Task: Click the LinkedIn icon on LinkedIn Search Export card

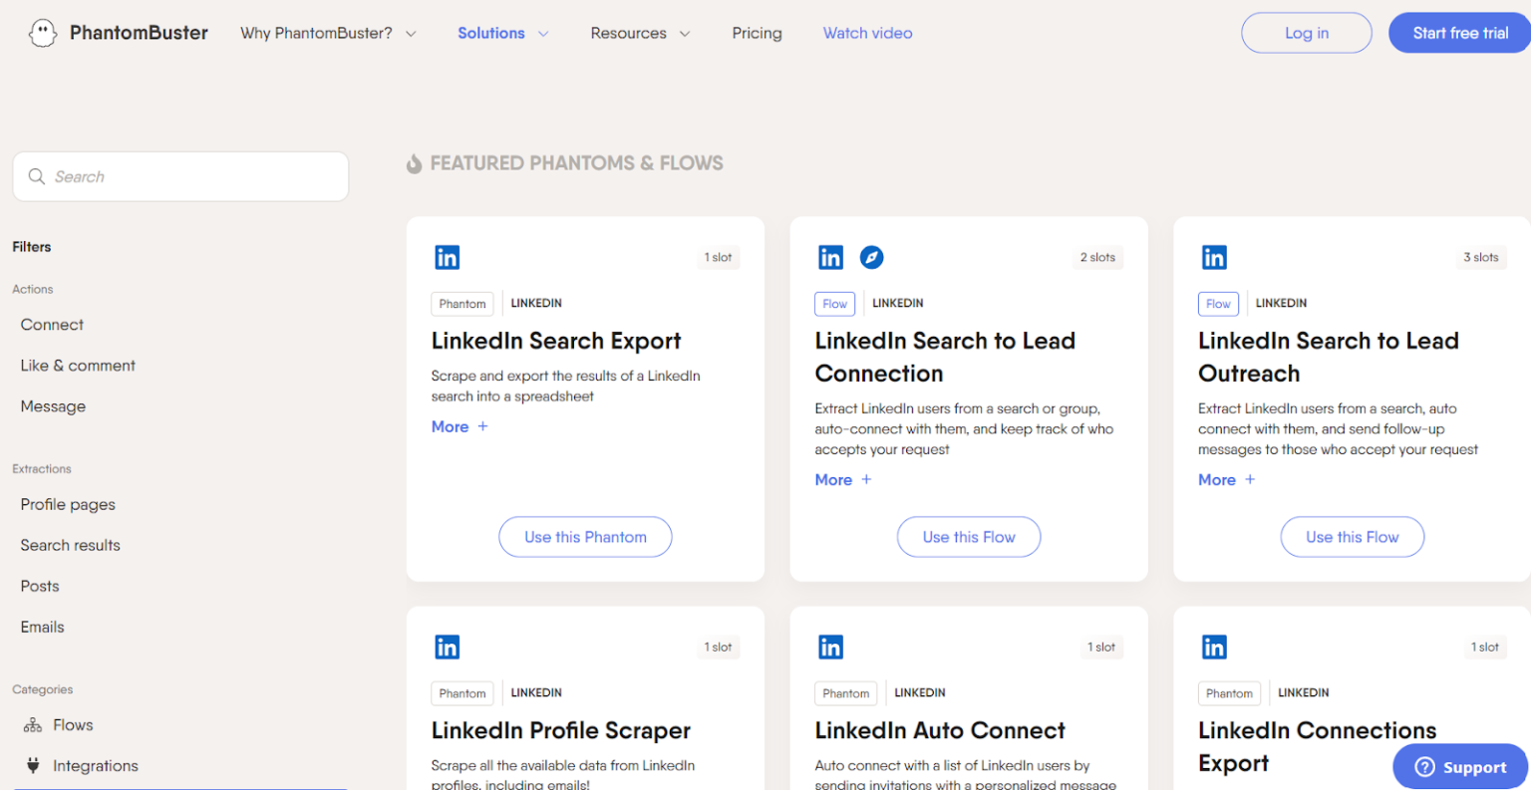Action: [x=447, y=256]
